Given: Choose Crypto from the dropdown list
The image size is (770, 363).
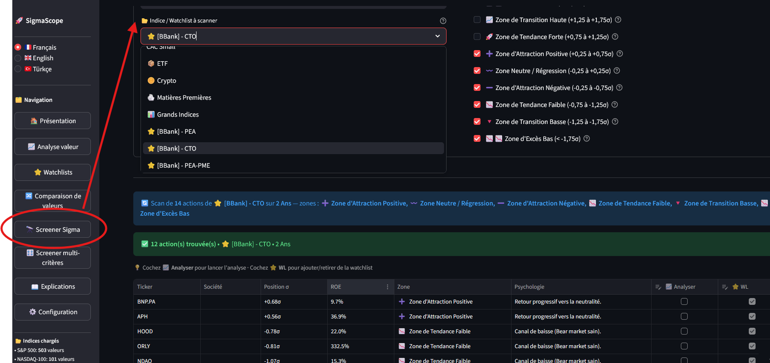Looking at the screenshot, I should click(x=166, y=81).
